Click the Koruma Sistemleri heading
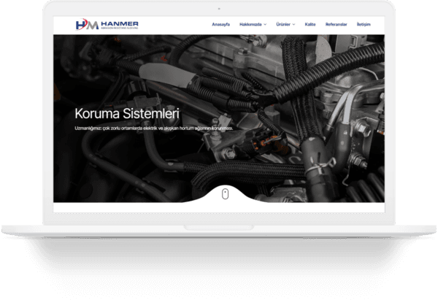438x300 pixels. tap(127, 114)
